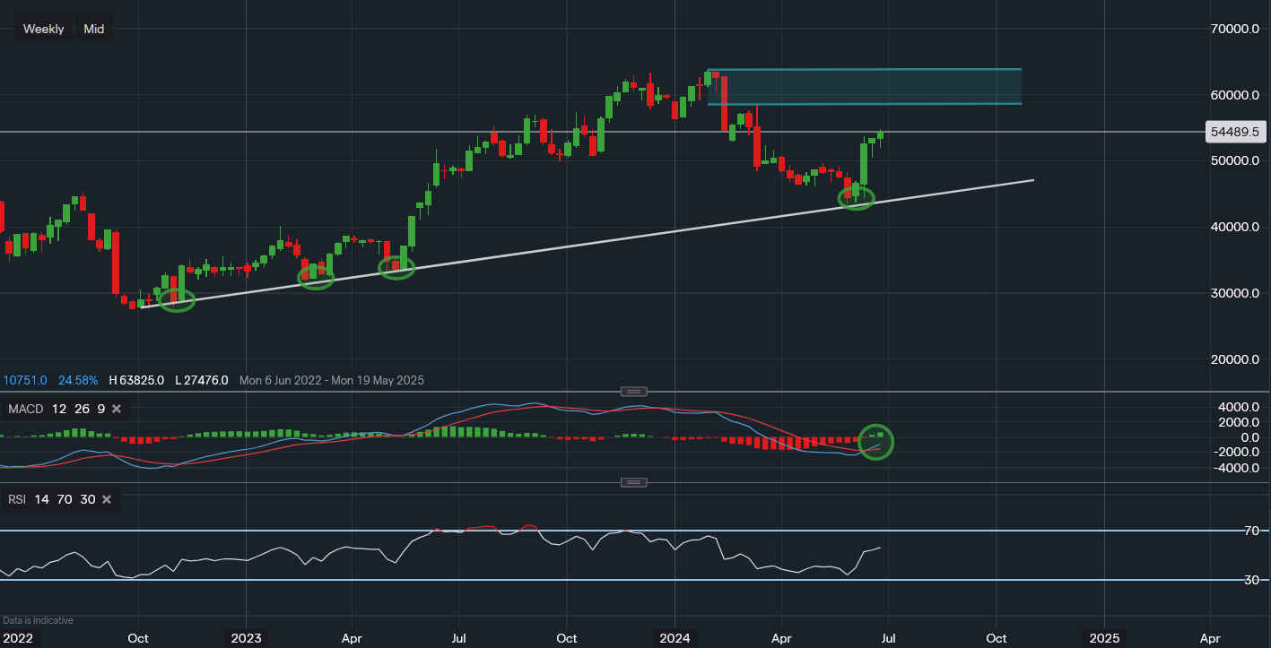1271x648 pixels.
Task: Click the 30 oversold level label on RSI
Action: [x=1249, y=580]
